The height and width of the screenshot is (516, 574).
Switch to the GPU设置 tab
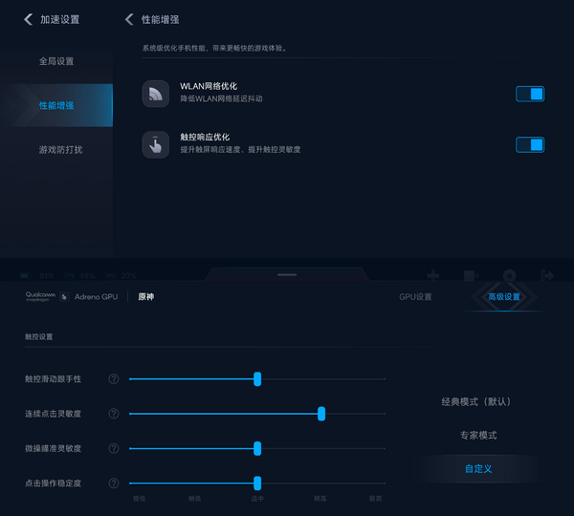pos(415,296)
